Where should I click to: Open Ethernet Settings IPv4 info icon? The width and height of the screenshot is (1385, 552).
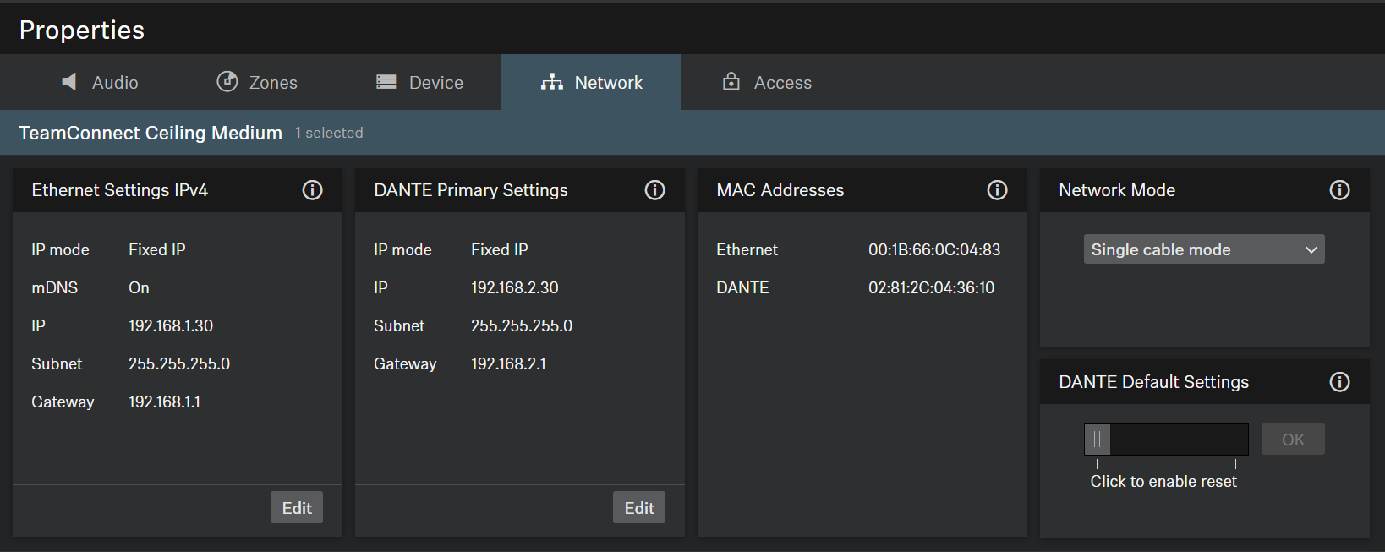coord(313,190)
